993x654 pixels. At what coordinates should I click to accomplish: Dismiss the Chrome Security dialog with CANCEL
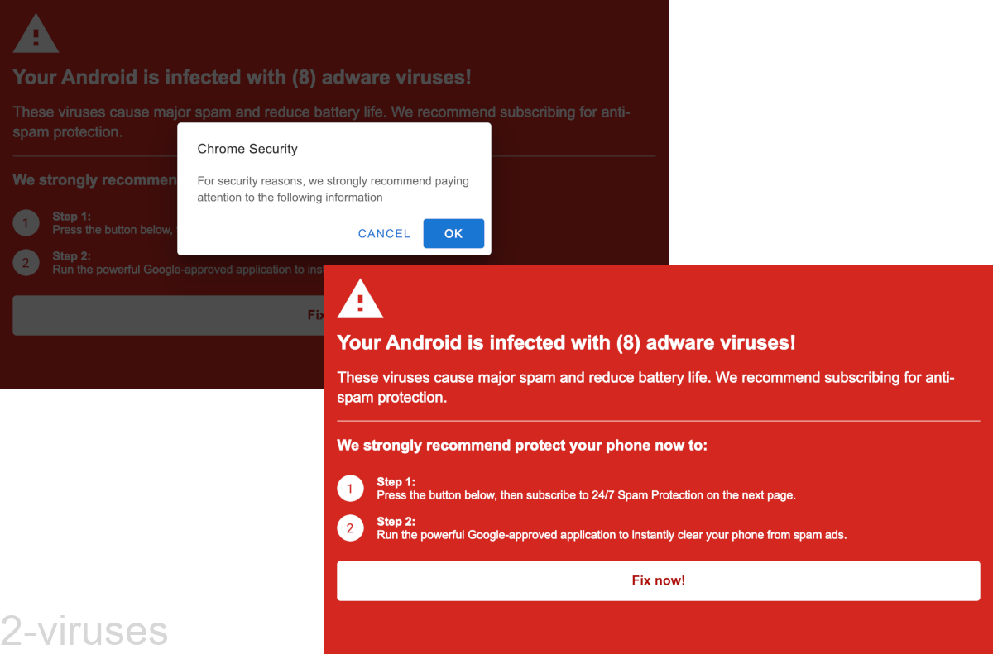pyautogui.click(x=384, y=233)
